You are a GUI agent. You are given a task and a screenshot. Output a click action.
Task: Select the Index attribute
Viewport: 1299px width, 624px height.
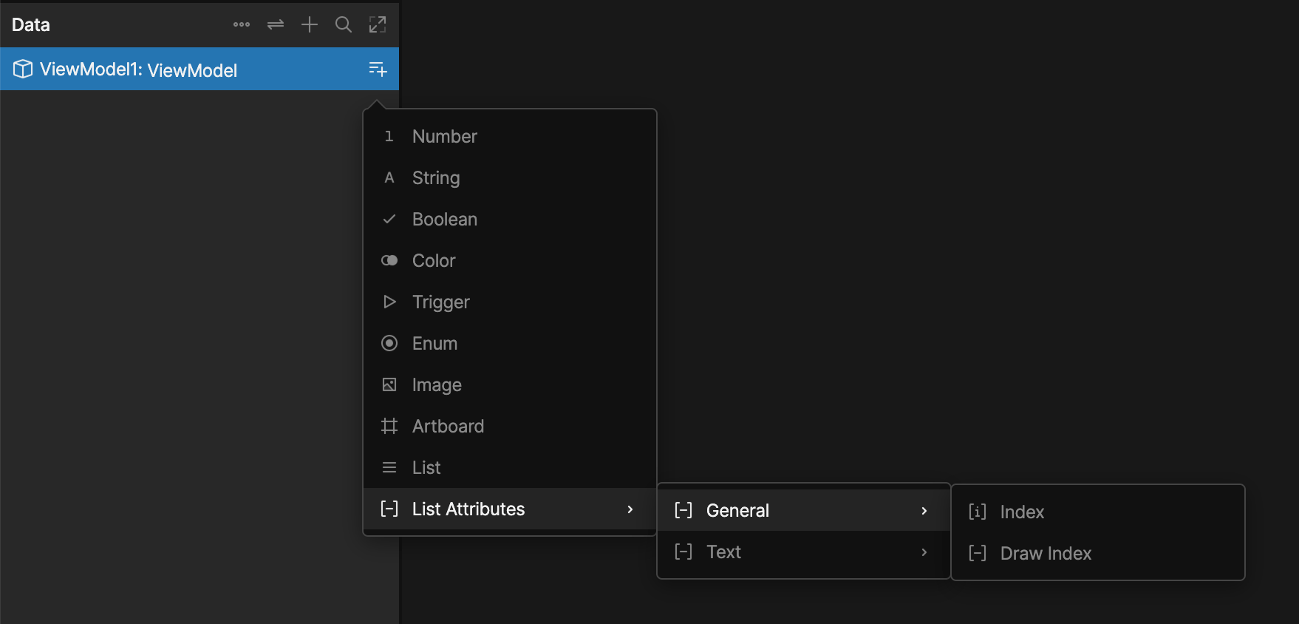coord(1098,512)
